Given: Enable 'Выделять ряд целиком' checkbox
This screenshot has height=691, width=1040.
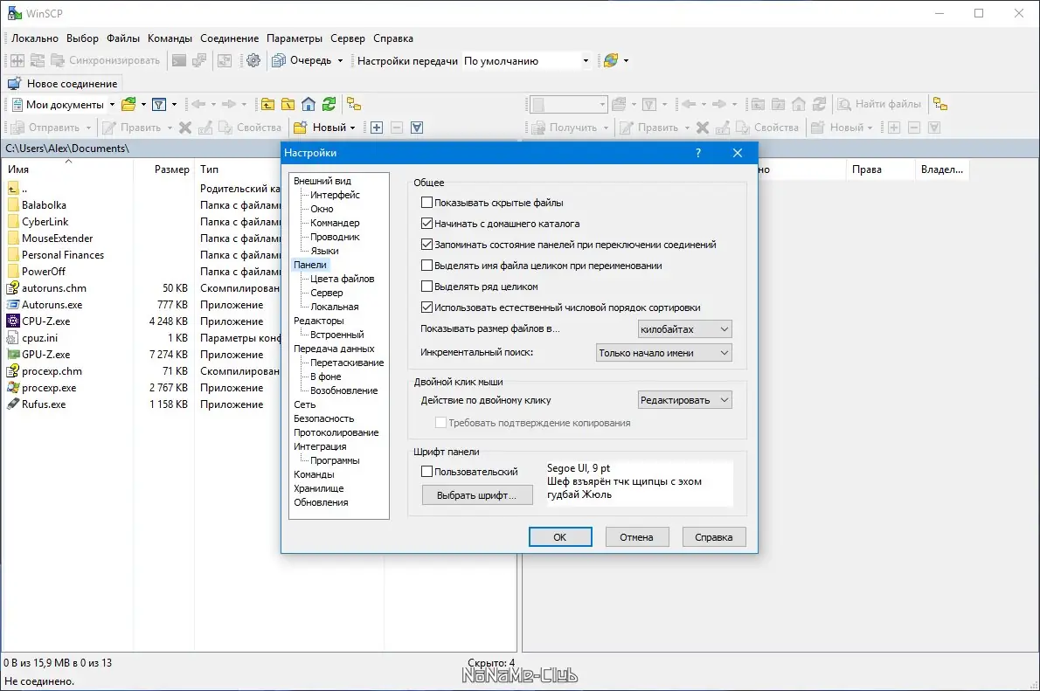Looking at the screenshot, I should click(x=427, y=287).
